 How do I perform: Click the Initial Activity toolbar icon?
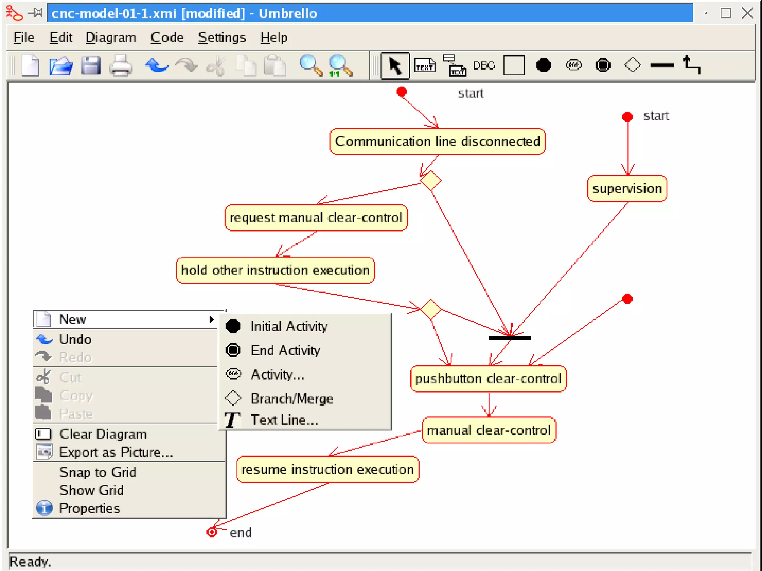point(543,66)
